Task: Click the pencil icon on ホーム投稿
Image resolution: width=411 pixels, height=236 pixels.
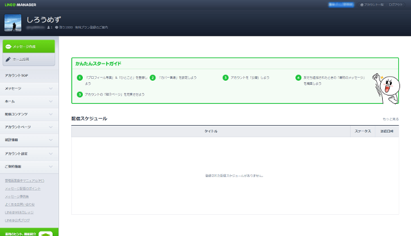Action: (x=8, y=60)
